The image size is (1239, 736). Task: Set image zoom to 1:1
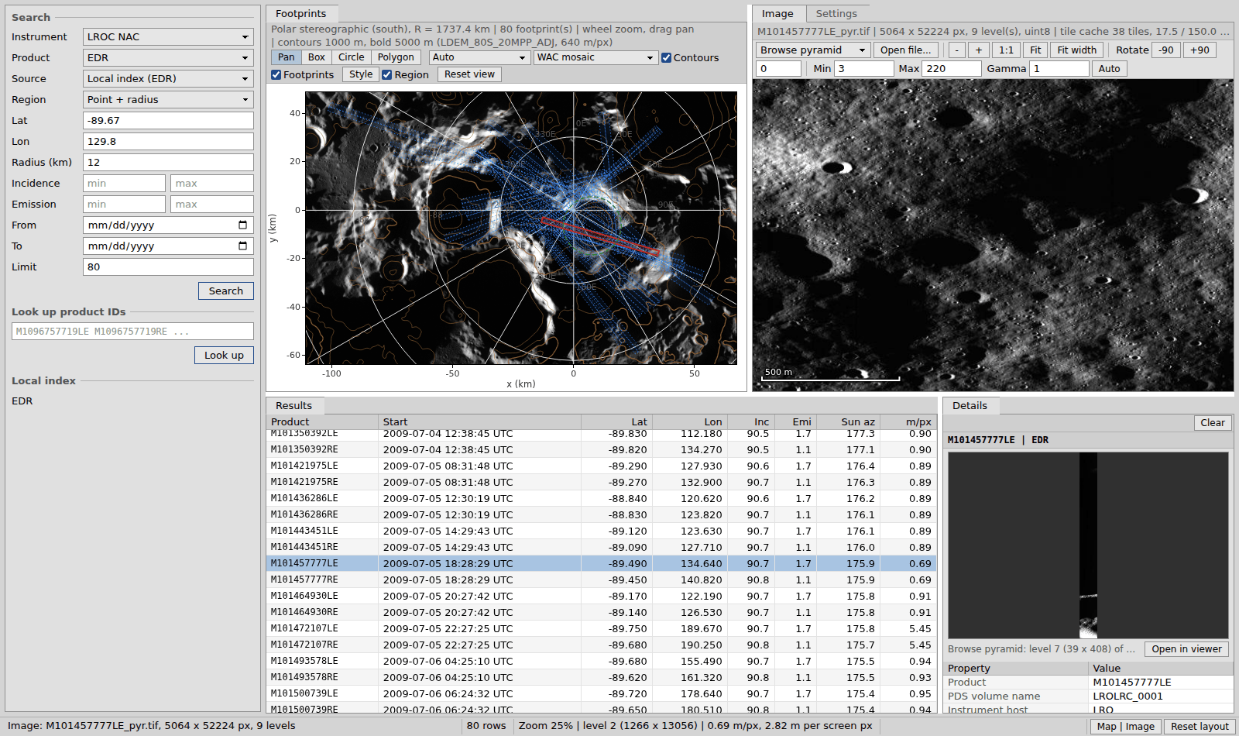coord(1006,50)
